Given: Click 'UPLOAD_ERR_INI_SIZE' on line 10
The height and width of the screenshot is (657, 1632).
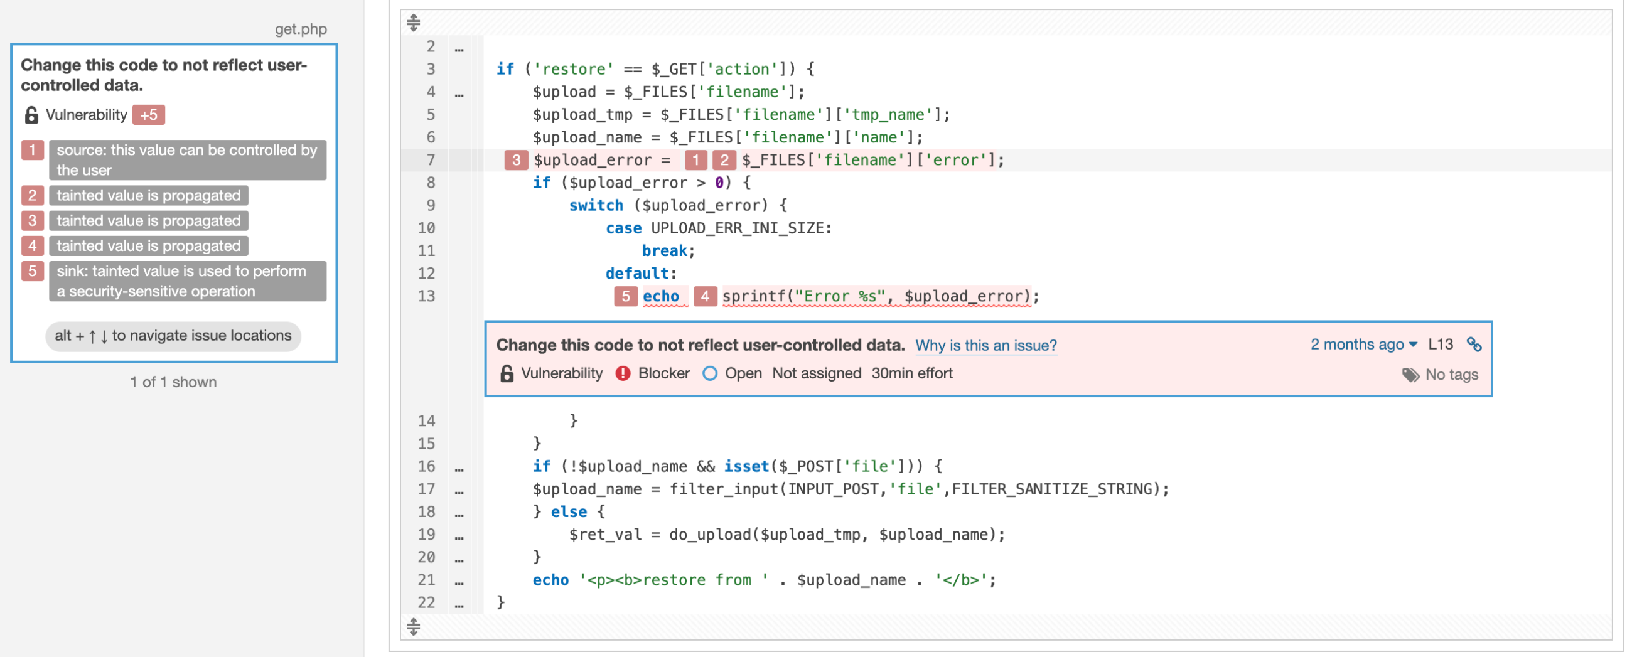Looking at the screenshot, I should pyautogui.click(x=738, y=228).
